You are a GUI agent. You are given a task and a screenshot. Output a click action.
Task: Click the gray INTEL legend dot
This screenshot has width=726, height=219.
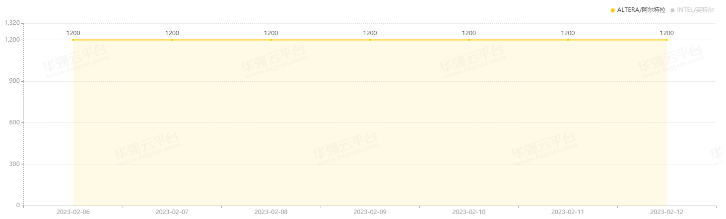click(672, 10)
